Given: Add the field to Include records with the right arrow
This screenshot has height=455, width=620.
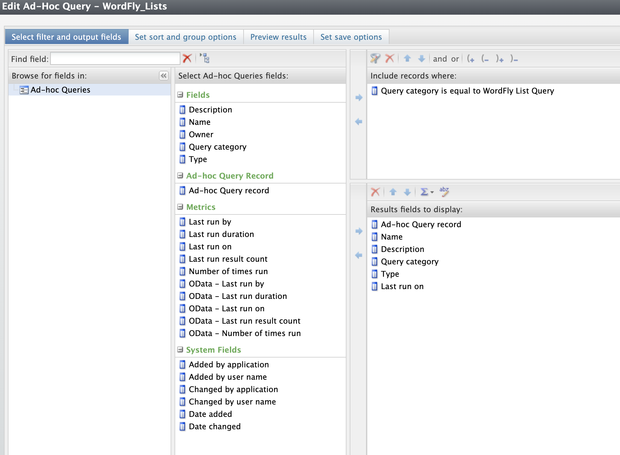Looking at the screenshot, I should [359, 97].
